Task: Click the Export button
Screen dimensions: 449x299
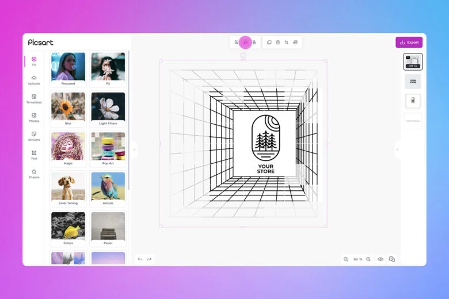Action: [409, 43]
